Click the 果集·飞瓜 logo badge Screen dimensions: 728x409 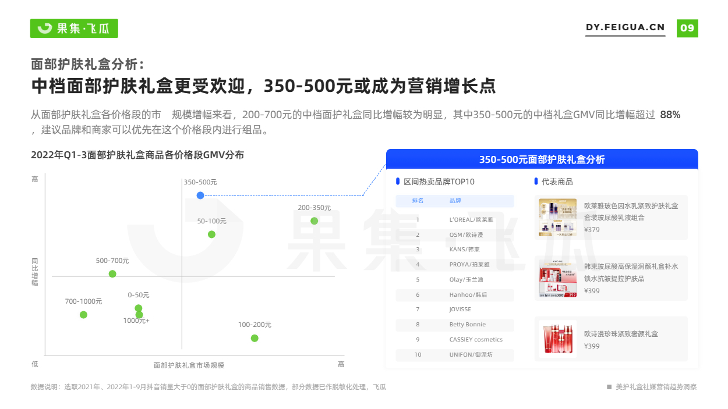(74, 28)
